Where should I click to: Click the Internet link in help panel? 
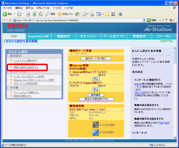[138, 84]
